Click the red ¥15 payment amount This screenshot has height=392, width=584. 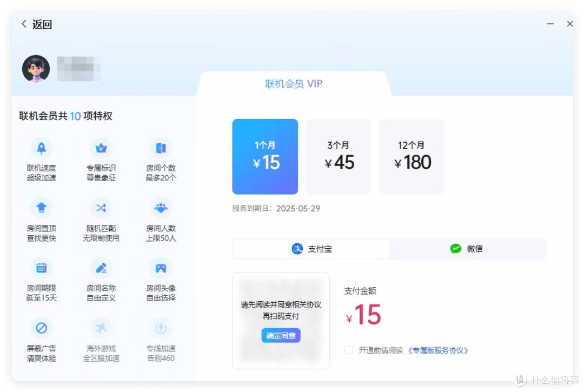click(x=363, y=315)
